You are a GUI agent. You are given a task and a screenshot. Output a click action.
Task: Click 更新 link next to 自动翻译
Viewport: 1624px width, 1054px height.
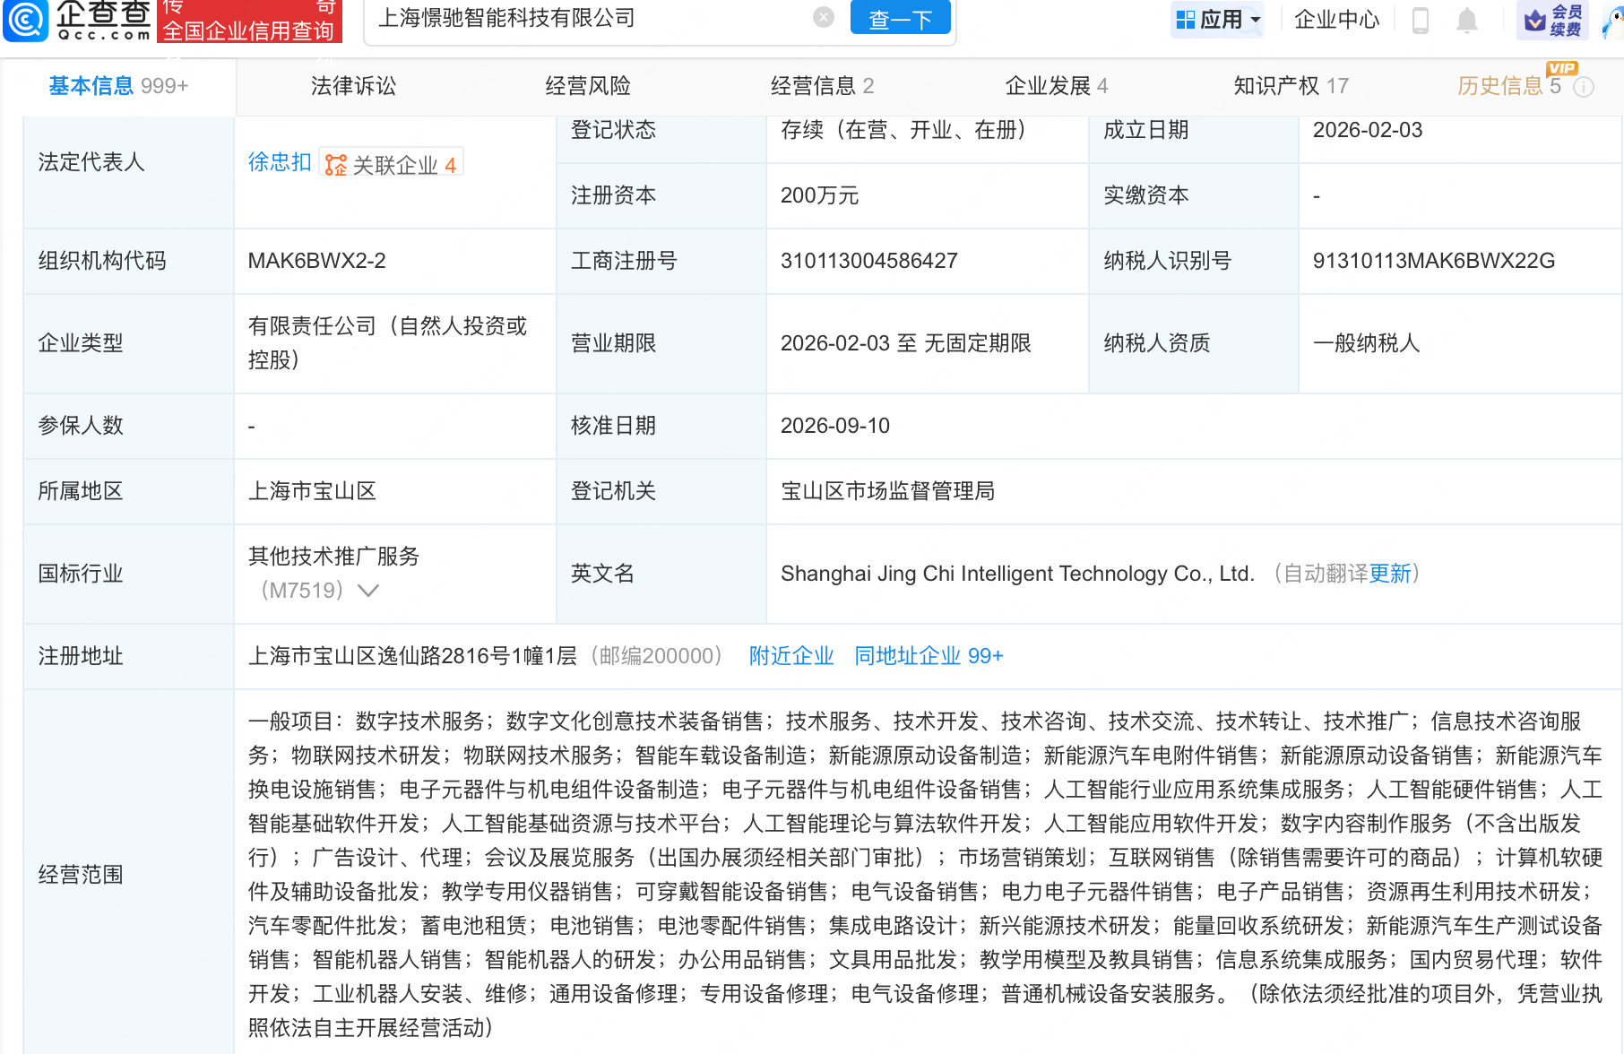[1390, 574]
